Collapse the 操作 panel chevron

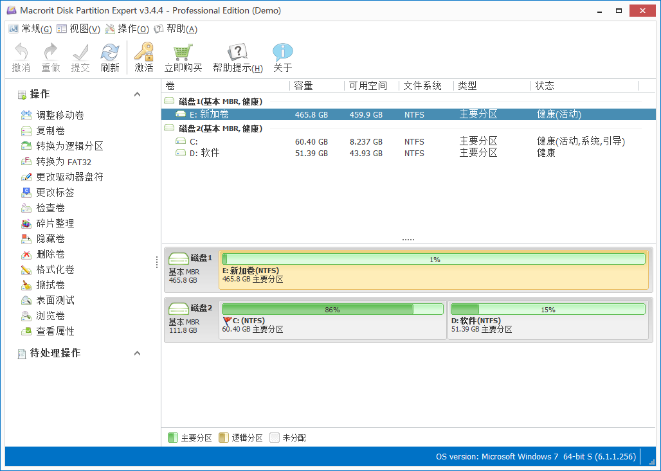pos(137,94)
